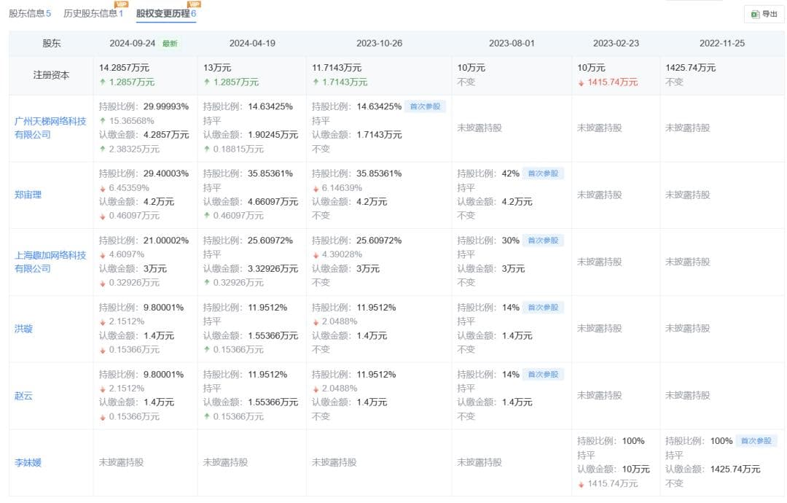Click red down arrow under 注册资本 2023-02-23

pos(581,82)
